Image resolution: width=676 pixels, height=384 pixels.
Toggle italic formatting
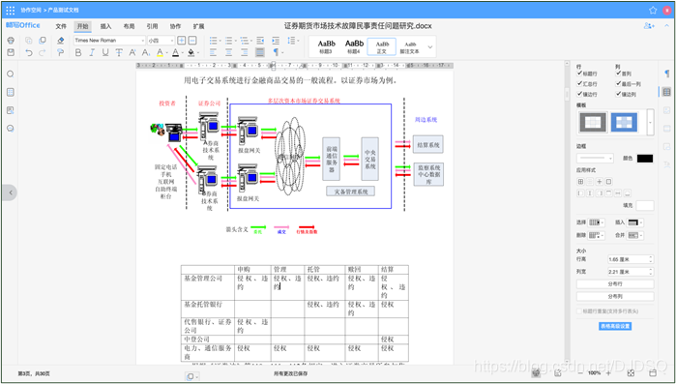[92, 52]
